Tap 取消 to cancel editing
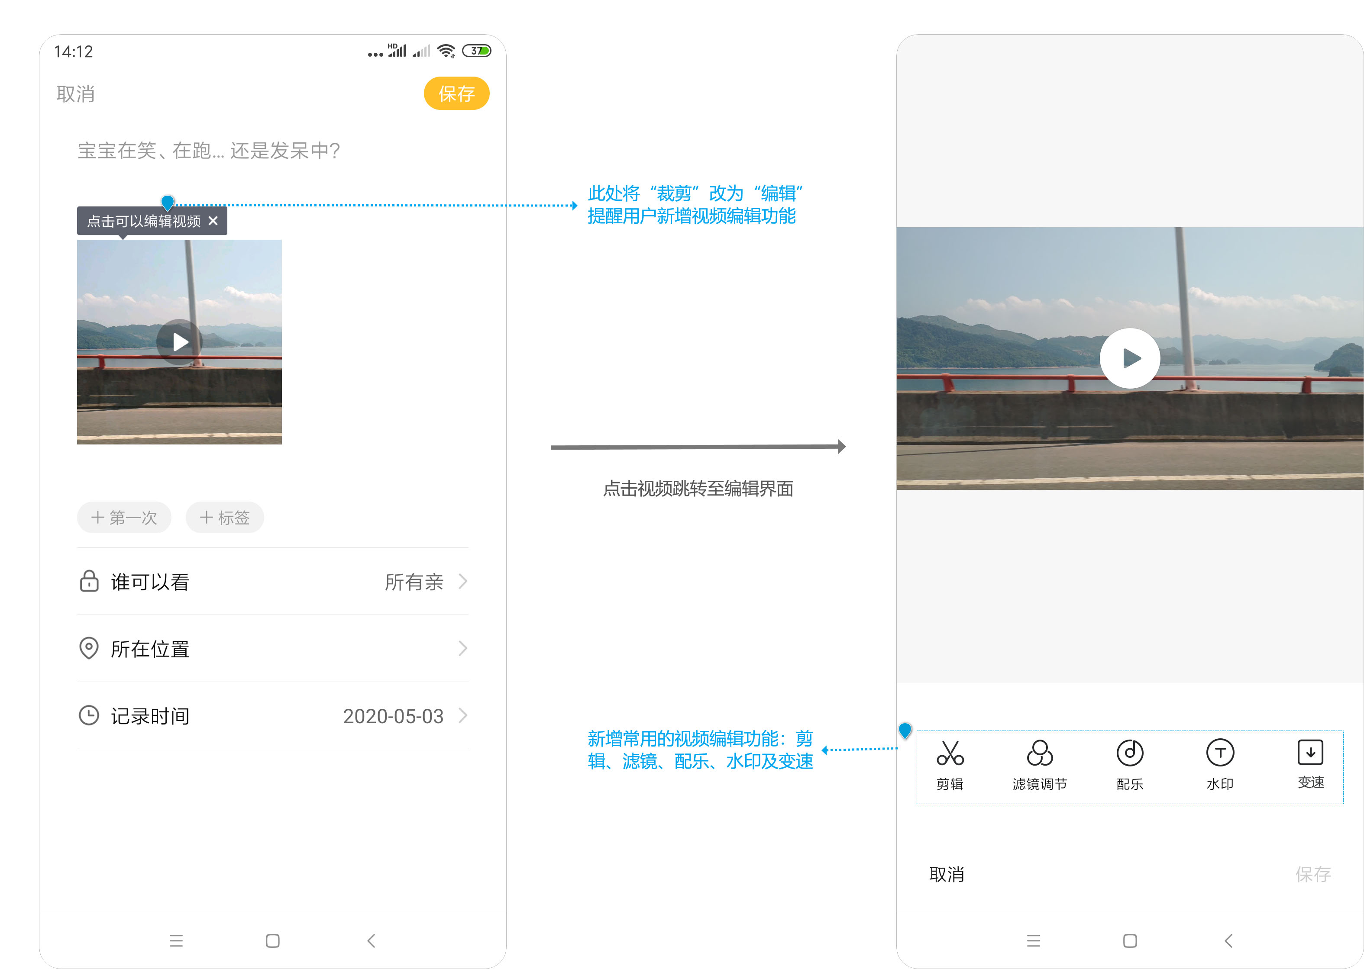 click(x=74, y=93)
